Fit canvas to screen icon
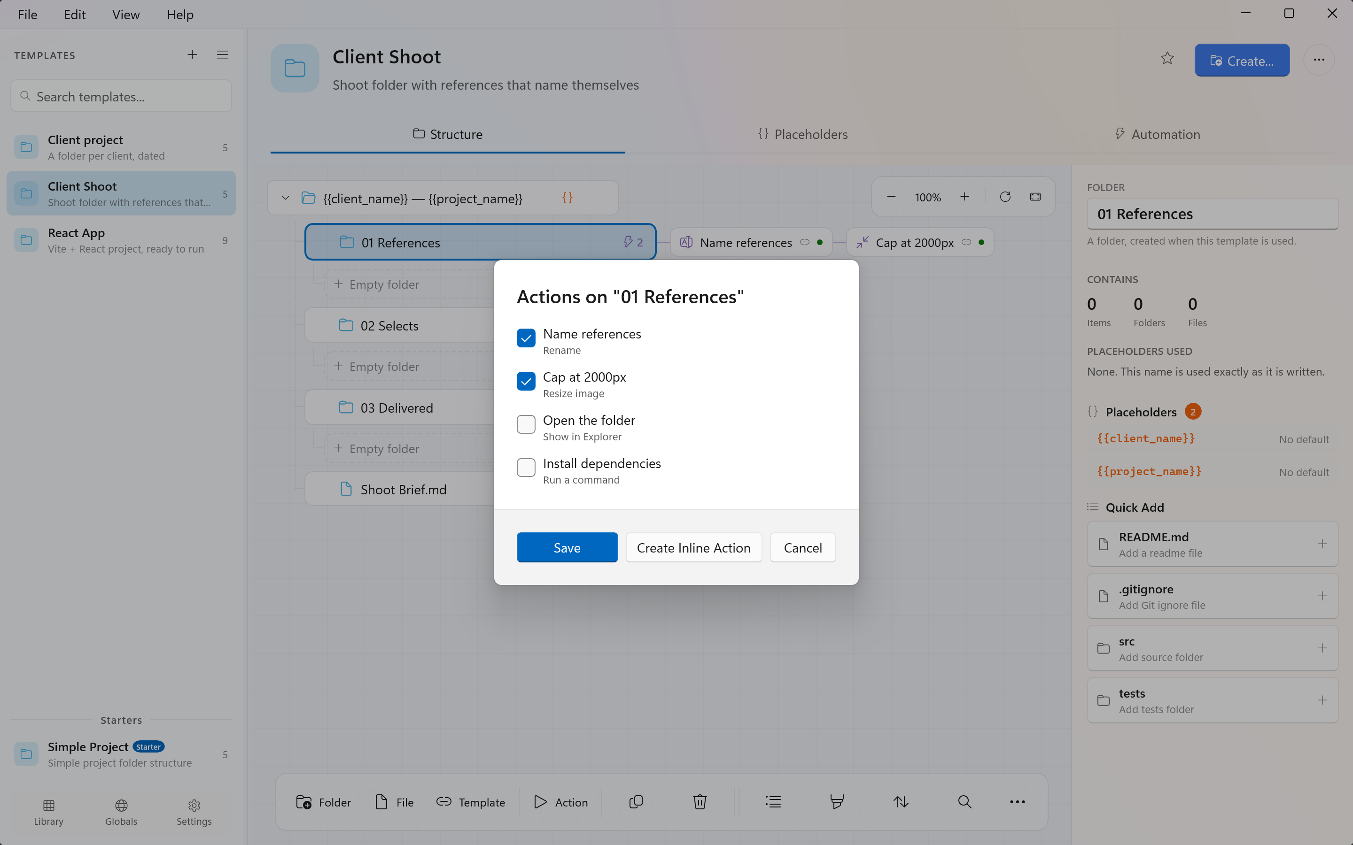The height and width of the screenshot is (845, 1353). click(x=1035, y=197)
